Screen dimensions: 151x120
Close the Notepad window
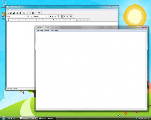pyautogui.click(x=145, y=27)
